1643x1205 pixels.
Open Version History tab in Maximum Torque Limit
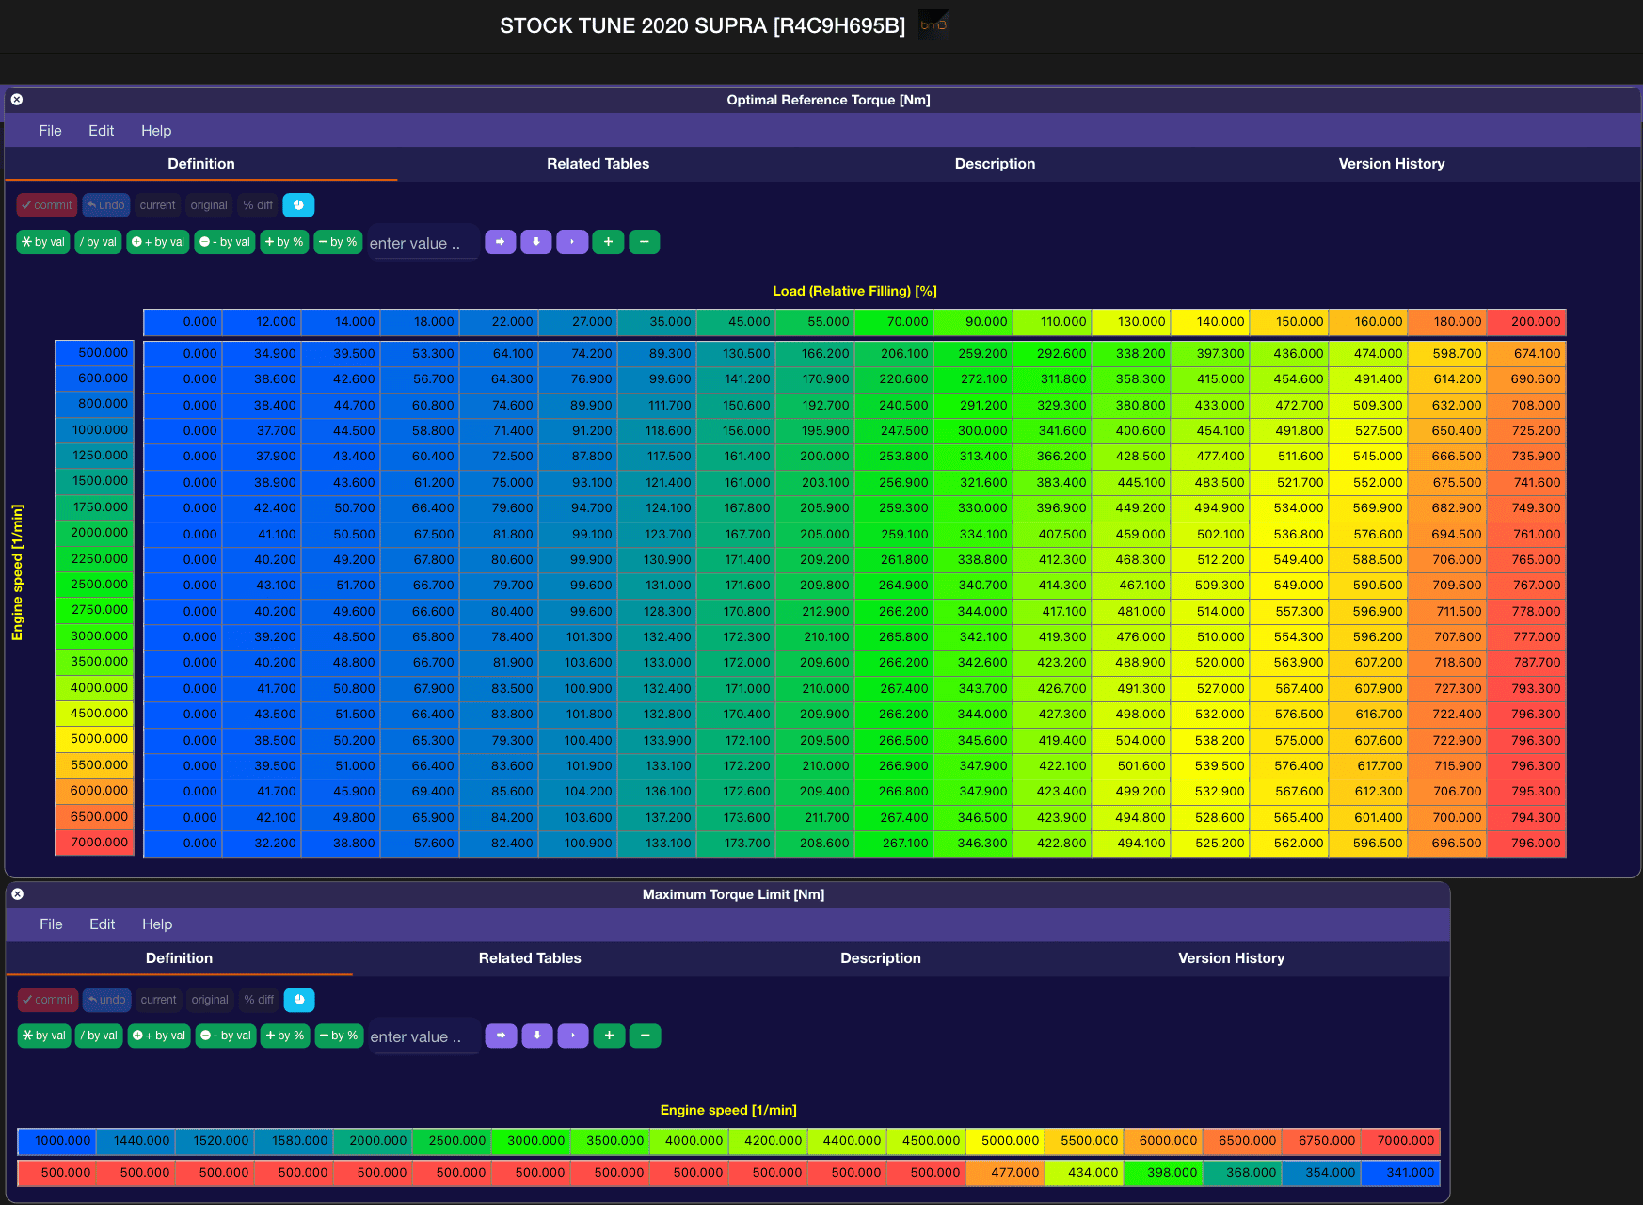point(1231,958)
